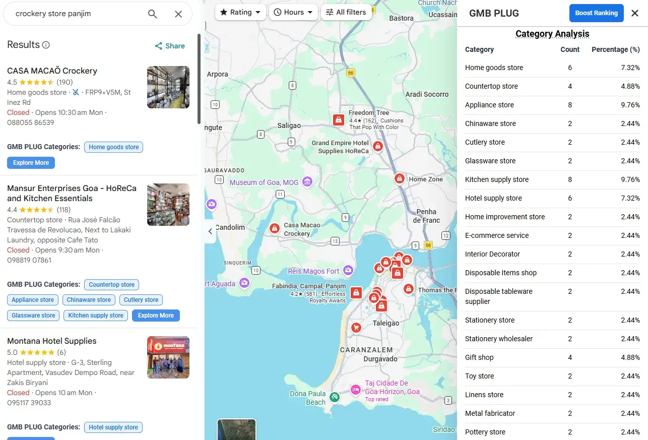Open the Mansur Enterprises Goa listing
Screen dimensions: 648x440
coord(72,193)
